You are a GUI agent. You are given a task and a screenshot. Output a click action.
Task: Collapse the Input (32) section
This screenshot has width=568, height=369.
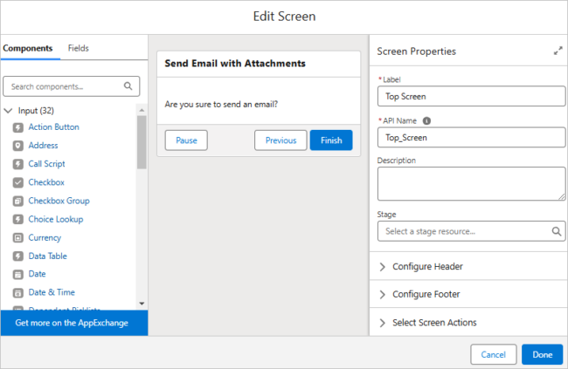point(8,111)
